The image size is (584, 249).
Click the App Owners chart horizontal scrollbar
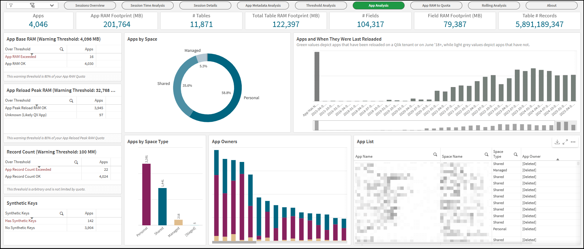click(234, 242)
